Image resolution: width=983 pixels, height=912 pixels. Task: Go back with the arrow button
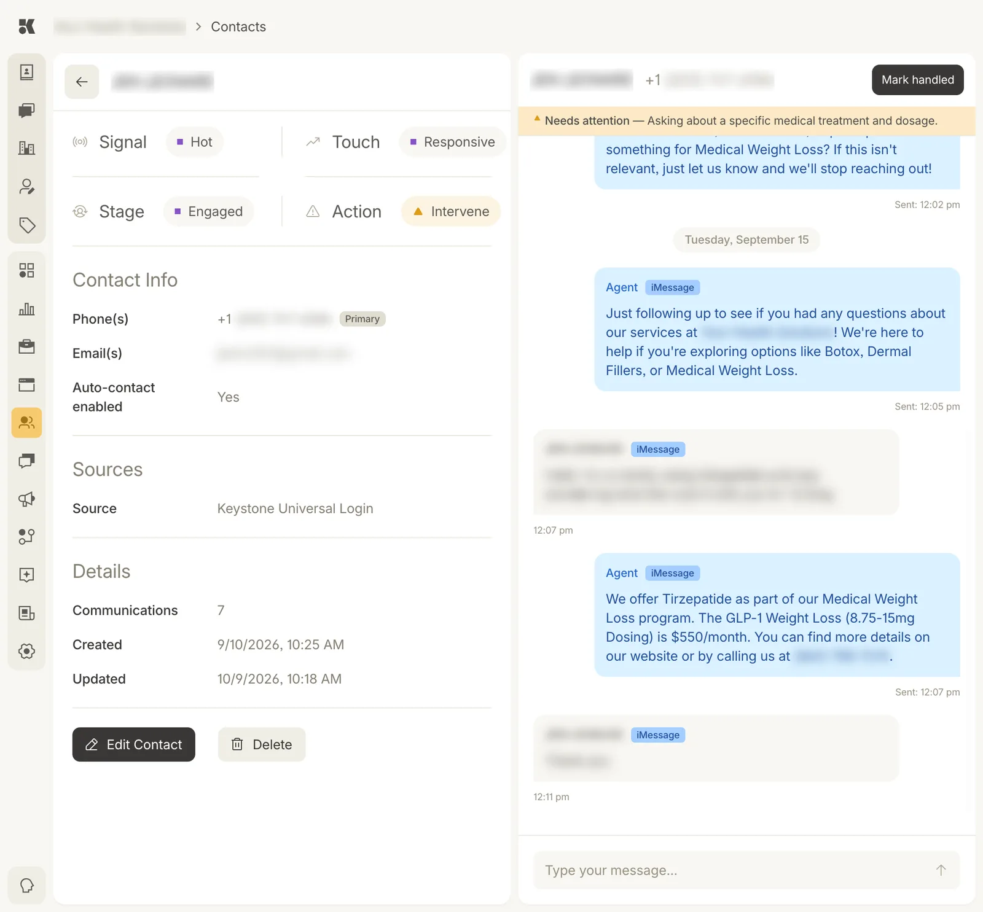click(82, 82)
